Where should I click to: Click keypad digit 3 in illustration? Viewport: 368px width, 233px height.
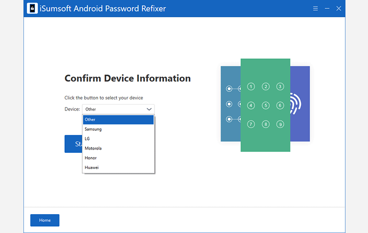pyautogui.click(x=280, y=87)
